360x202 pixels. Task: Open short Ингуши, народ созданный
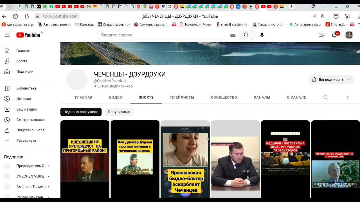pyautogui.click(x=336, y=159)
